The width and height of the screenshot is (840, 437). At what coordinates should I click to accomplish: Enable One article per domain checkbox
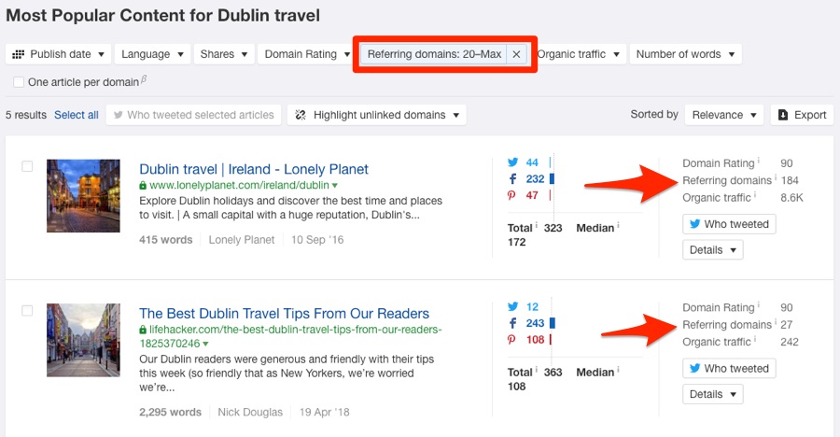pos(19,82)
